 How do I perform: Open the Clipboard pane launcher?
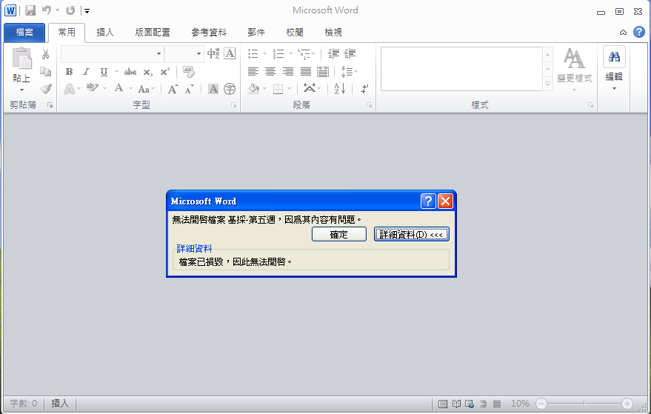[x=50, y=105]
